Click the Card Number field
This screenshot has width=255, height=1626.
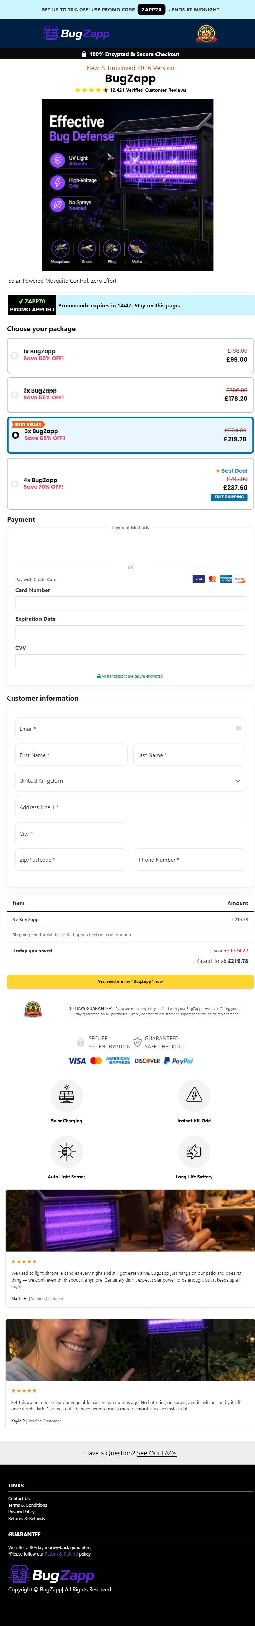pos(130,603)
